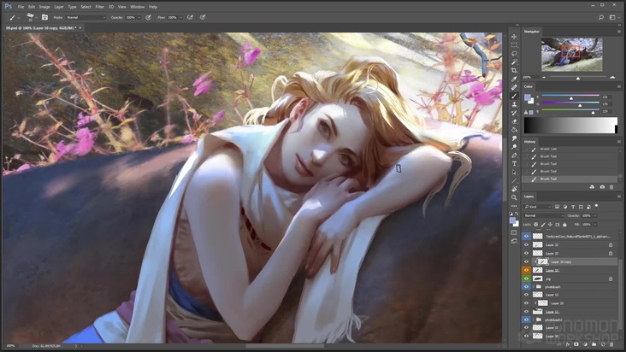Select the Brush tool in the toolbar
The height and width of the screenshot is (352, 626).
click(x=514, y=96)
